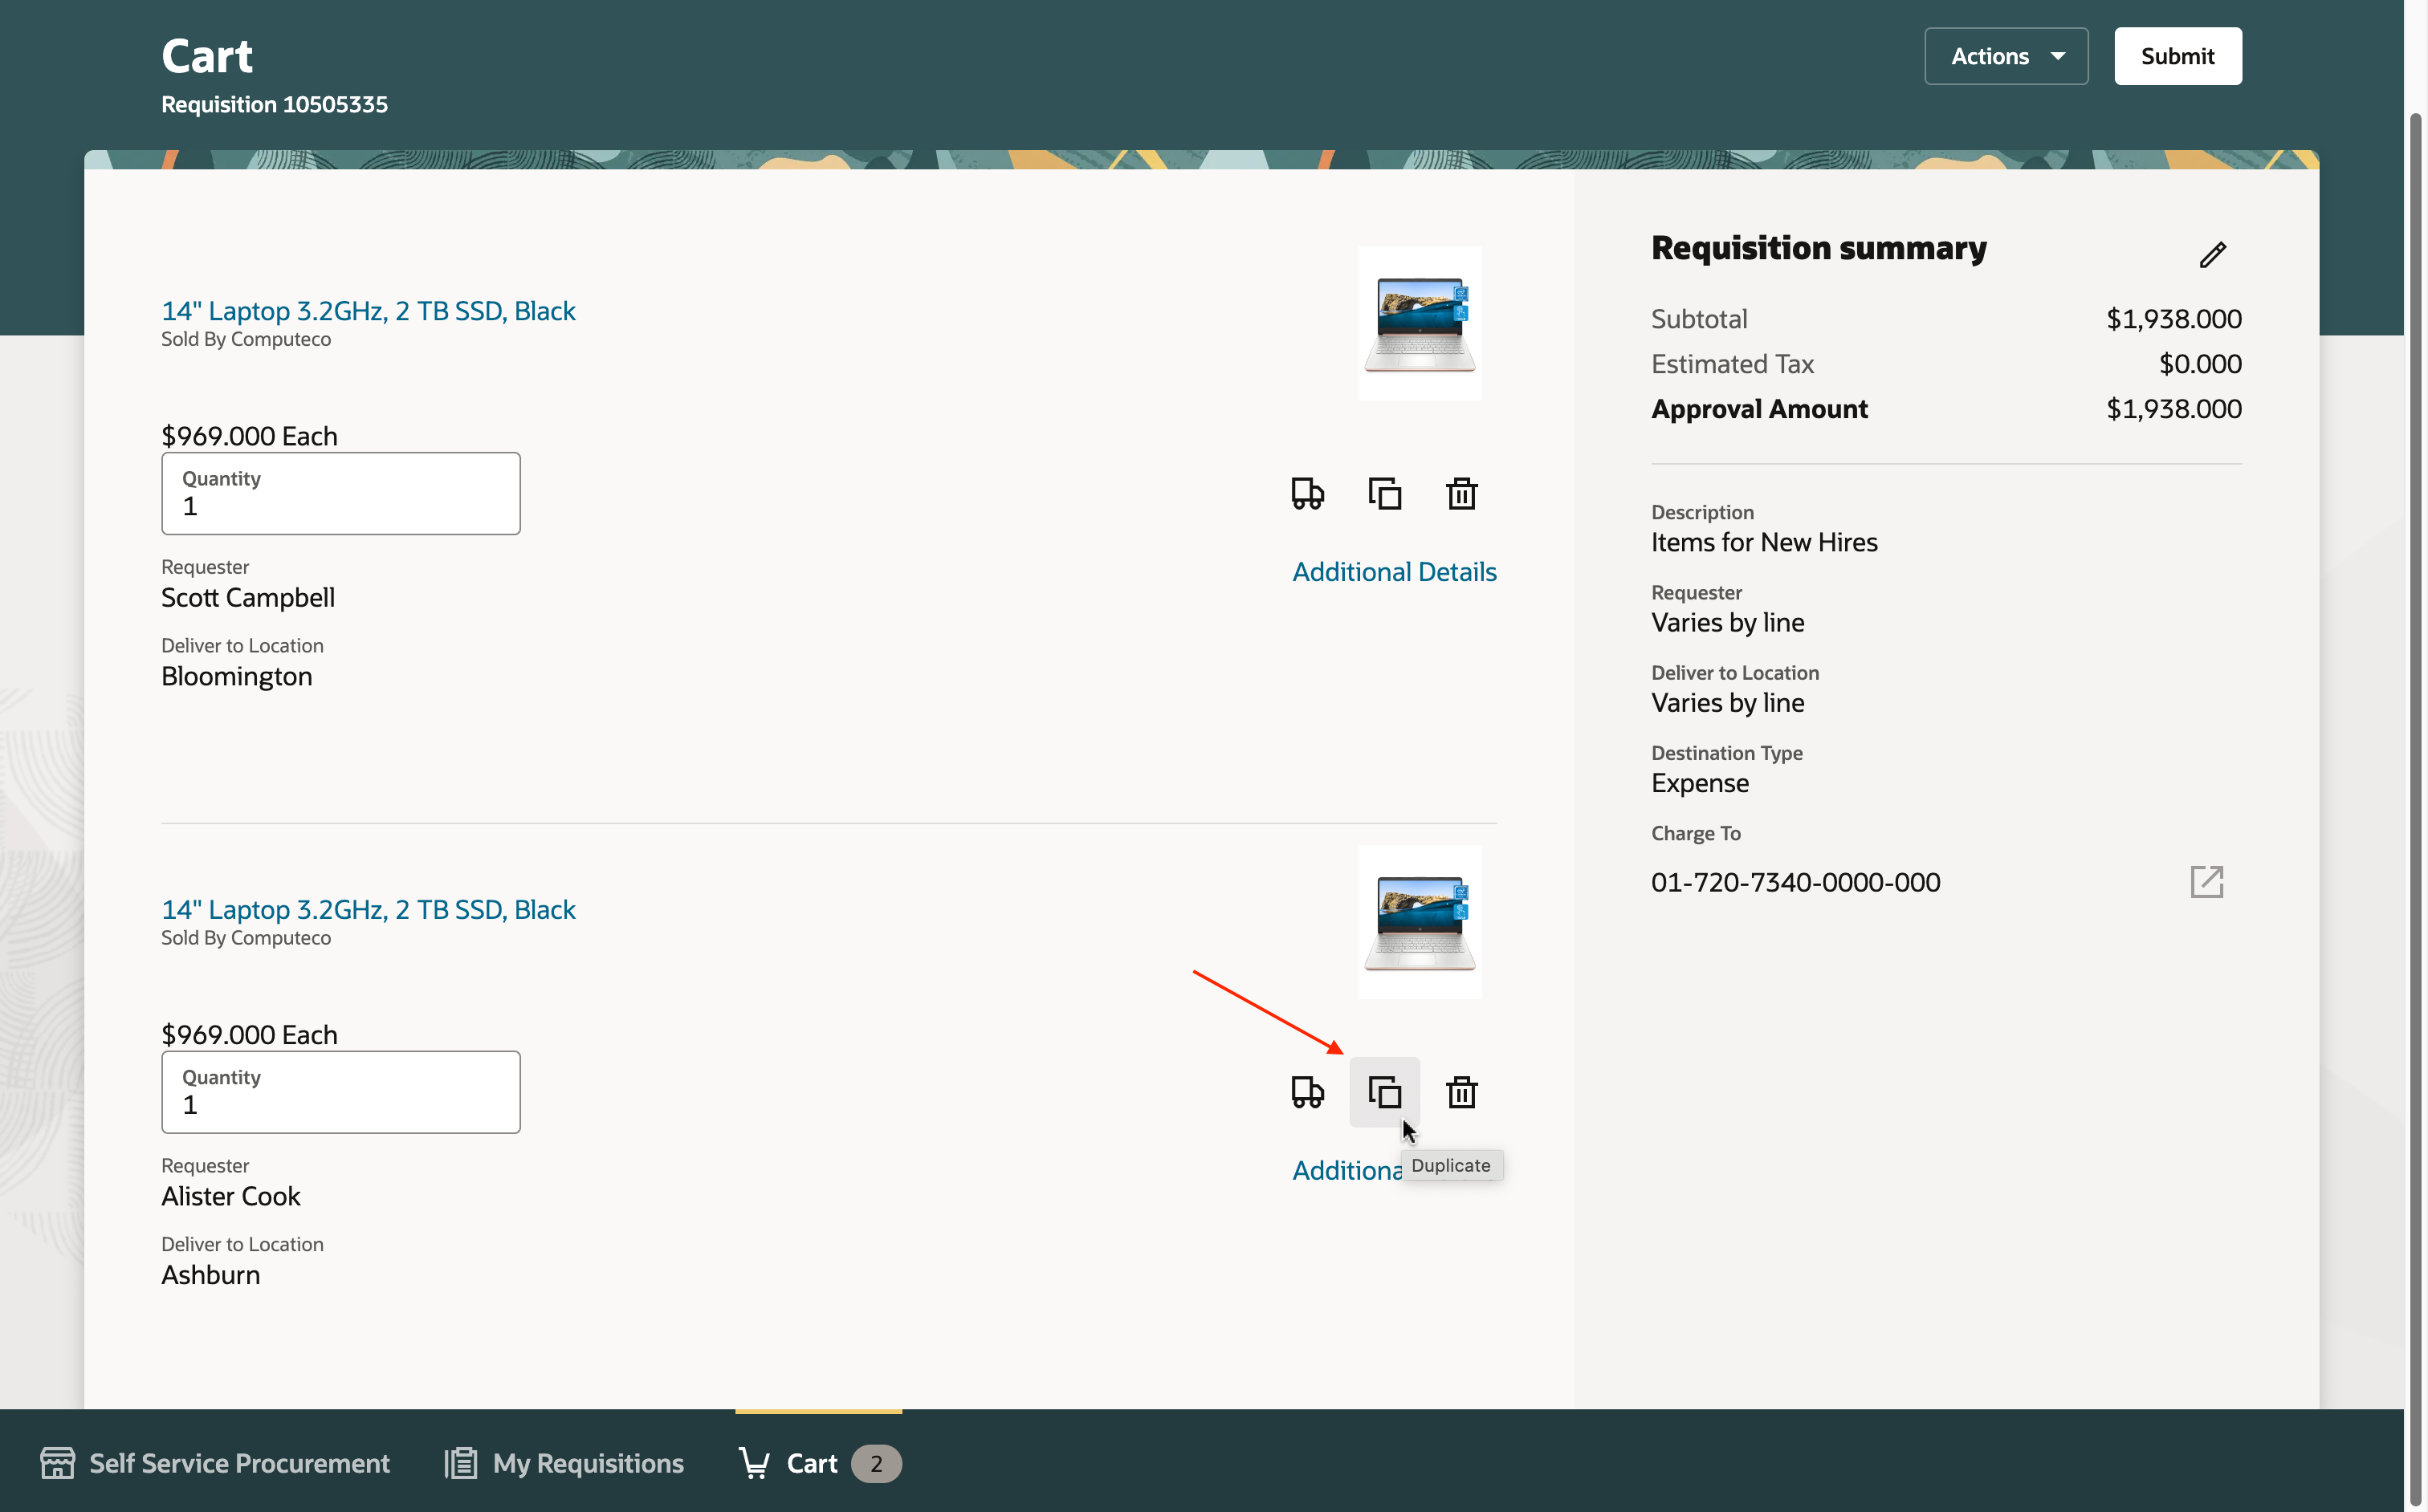Duplicate the first laptop line item
The height and width of the screenshot is (1512, 2428).
1384,493
